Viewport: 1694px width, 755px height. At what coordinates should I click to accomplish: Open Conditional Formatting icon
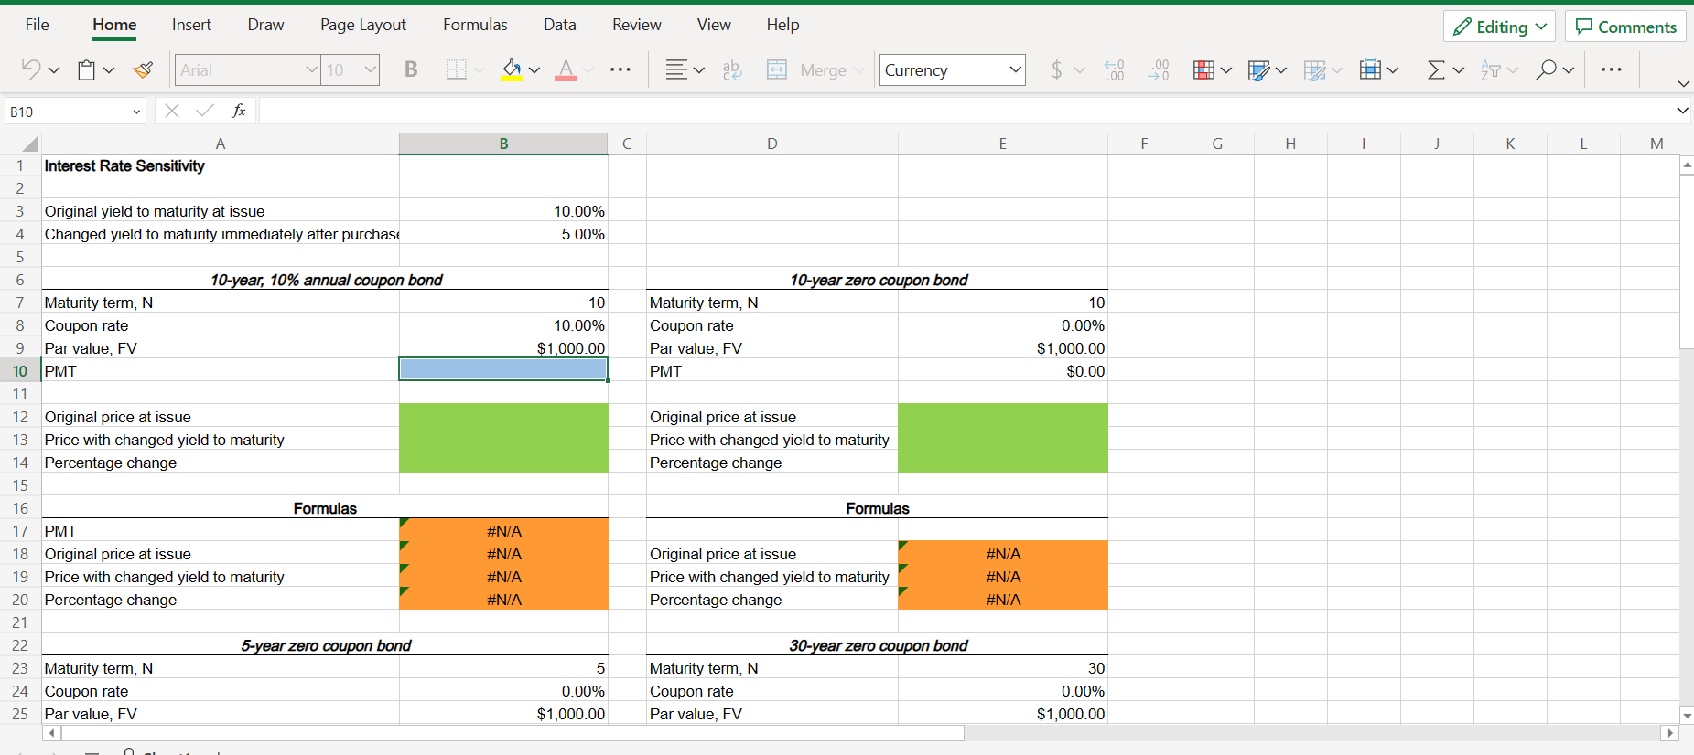1204,69
